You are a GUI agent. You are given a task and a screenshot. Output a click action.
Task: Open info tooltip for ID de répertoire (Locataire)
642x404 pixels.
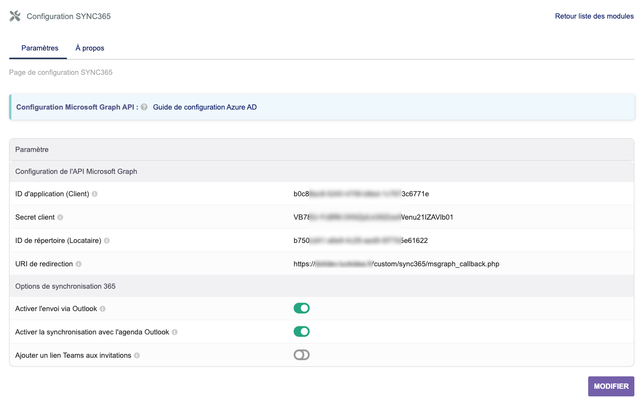(x=107, y=241)
